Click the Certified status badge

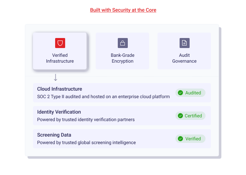click(x=190, y=116)
